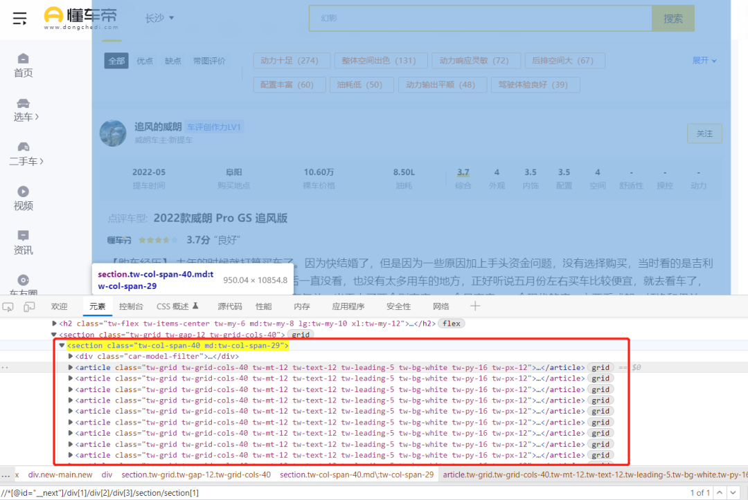The height and width of the screenshot is (500, 748).
Task: Switch to the 网络 DevTools tab
Action: click(x=440, y=306)
